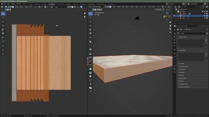Select the Annotate tool in UV editor
Viewport: 209px width, 117px height.
coord(3,38)
